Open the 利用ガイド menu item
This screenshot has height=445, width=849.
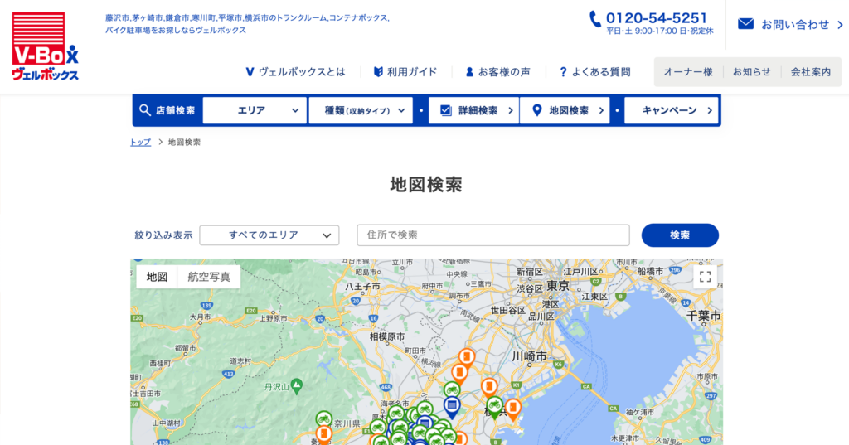405,72
